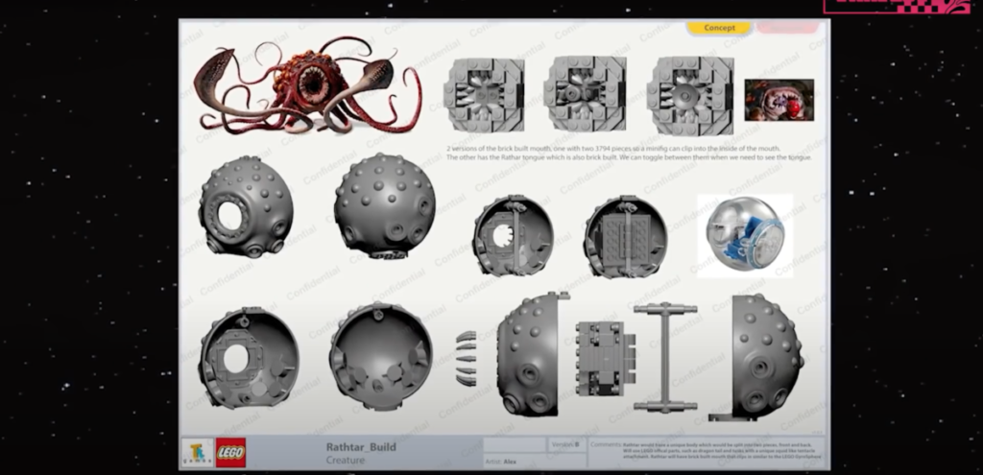Select the middle brick-built mouth render
Image resolution: width=983 pixels, height=475 pixels.
[585, 94]
